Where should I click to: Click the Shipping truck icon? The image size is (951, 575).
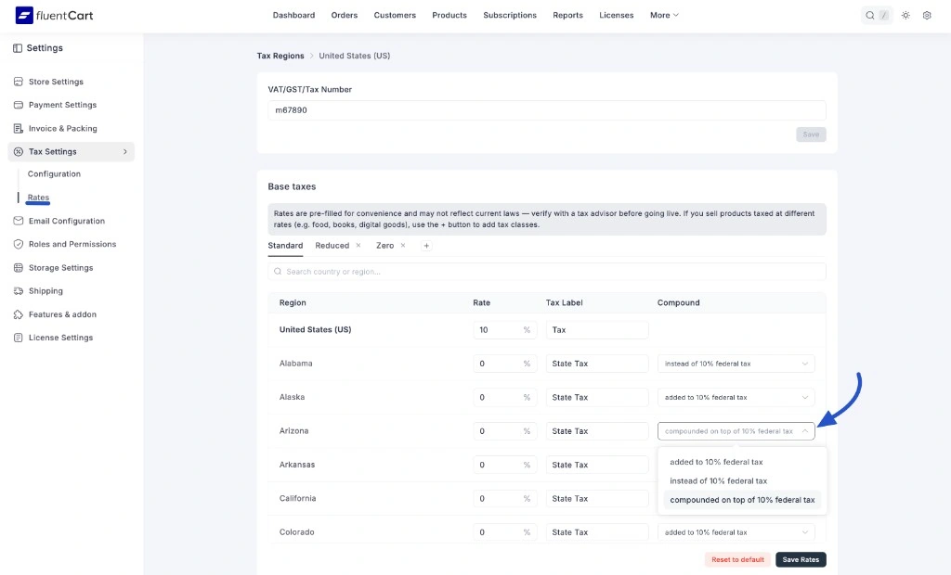point(19,291)
